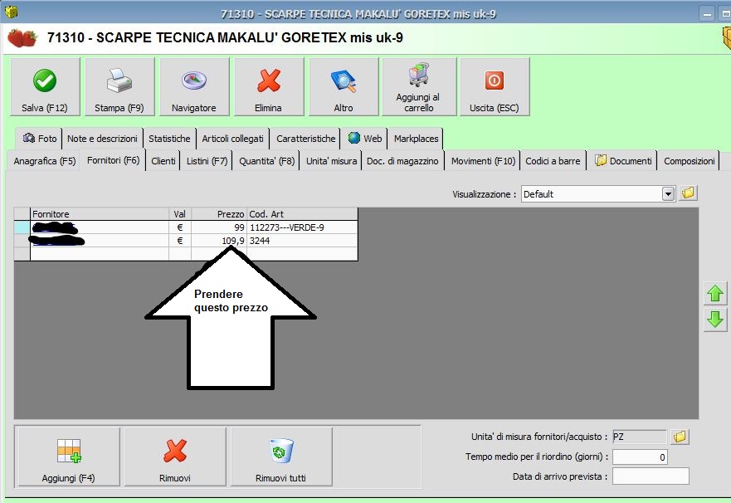Minimize the article window
731x503 pixels.
point(707,14)
